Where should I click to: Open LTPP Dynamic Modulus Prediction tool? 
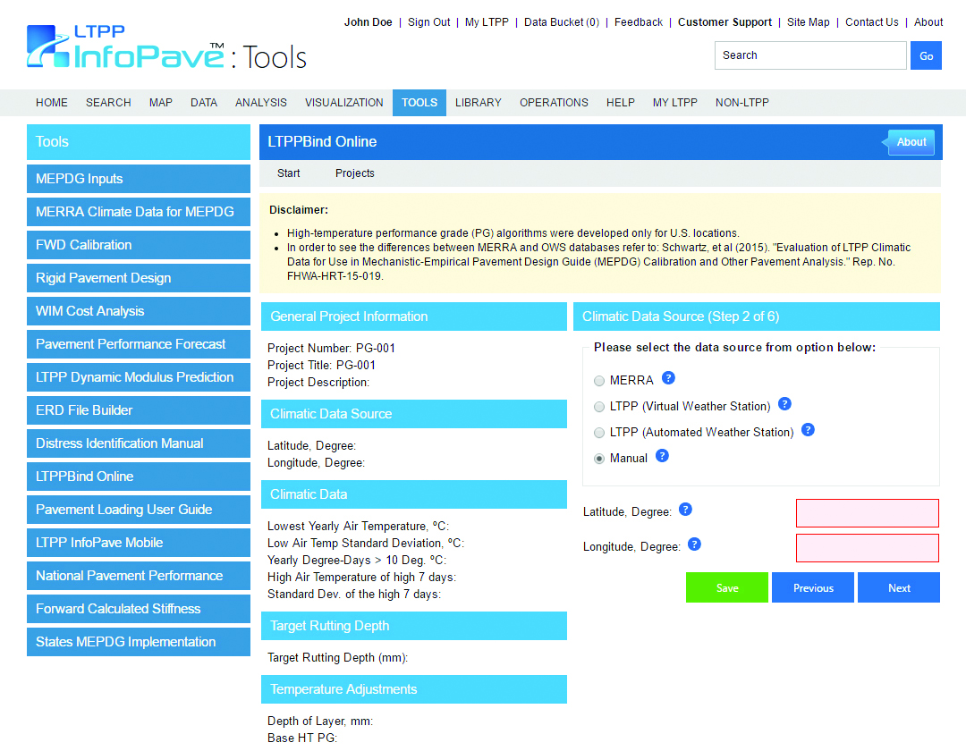coord(139,377)
